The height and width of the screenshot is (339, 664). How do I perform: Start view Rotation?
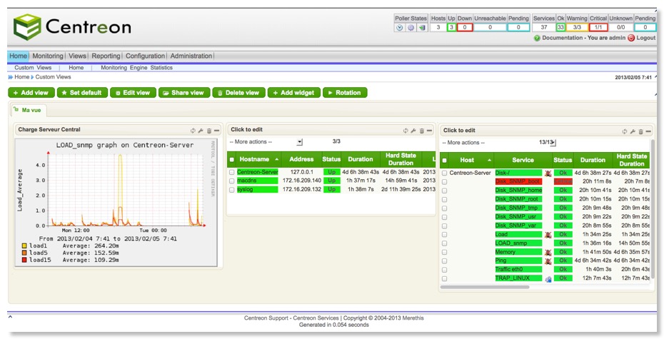[x=345, y=93]
